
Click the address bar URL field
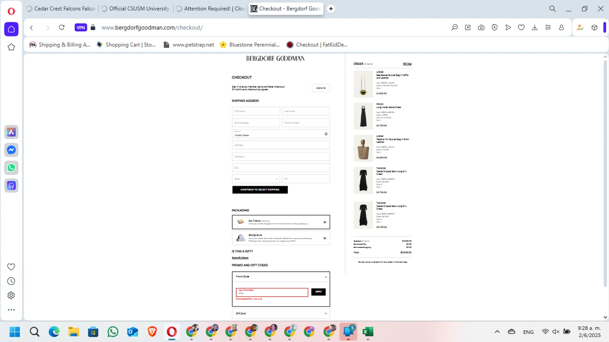[x=152, y=28]
